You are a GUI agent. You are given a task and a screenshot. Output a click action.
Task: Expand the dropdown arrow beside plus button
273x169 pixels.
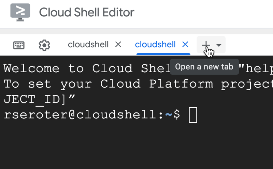(219, 45)
